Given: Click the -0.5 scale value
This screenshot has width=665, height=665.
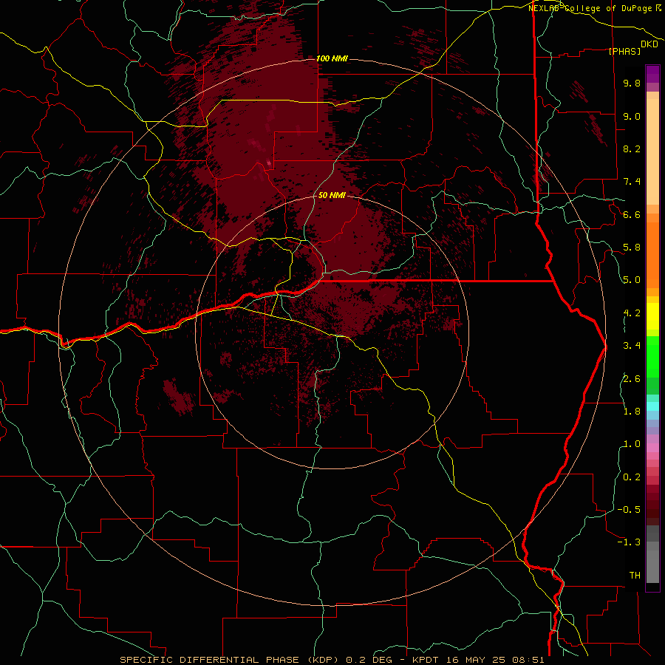Looking at the screenshot, I should 629,510.
